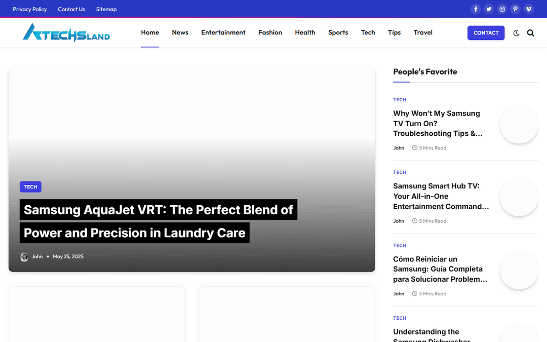Open the Sitemap link

pos(106,9)
